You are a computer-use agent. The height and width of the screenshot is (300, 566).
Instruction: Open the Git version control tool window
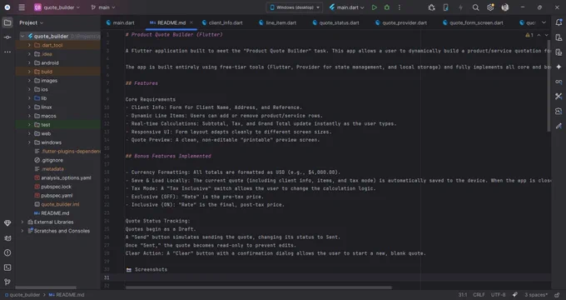click(7, 282)
